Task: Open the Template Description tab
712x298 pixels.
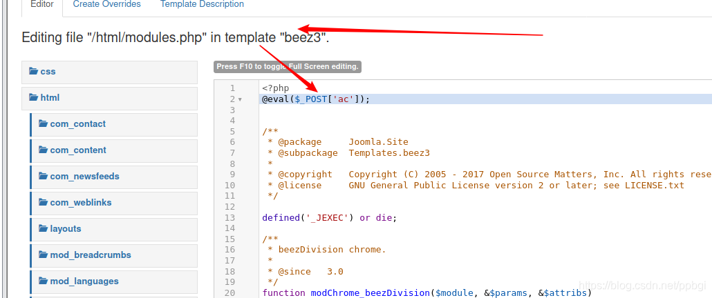Action: click(202, 5)
